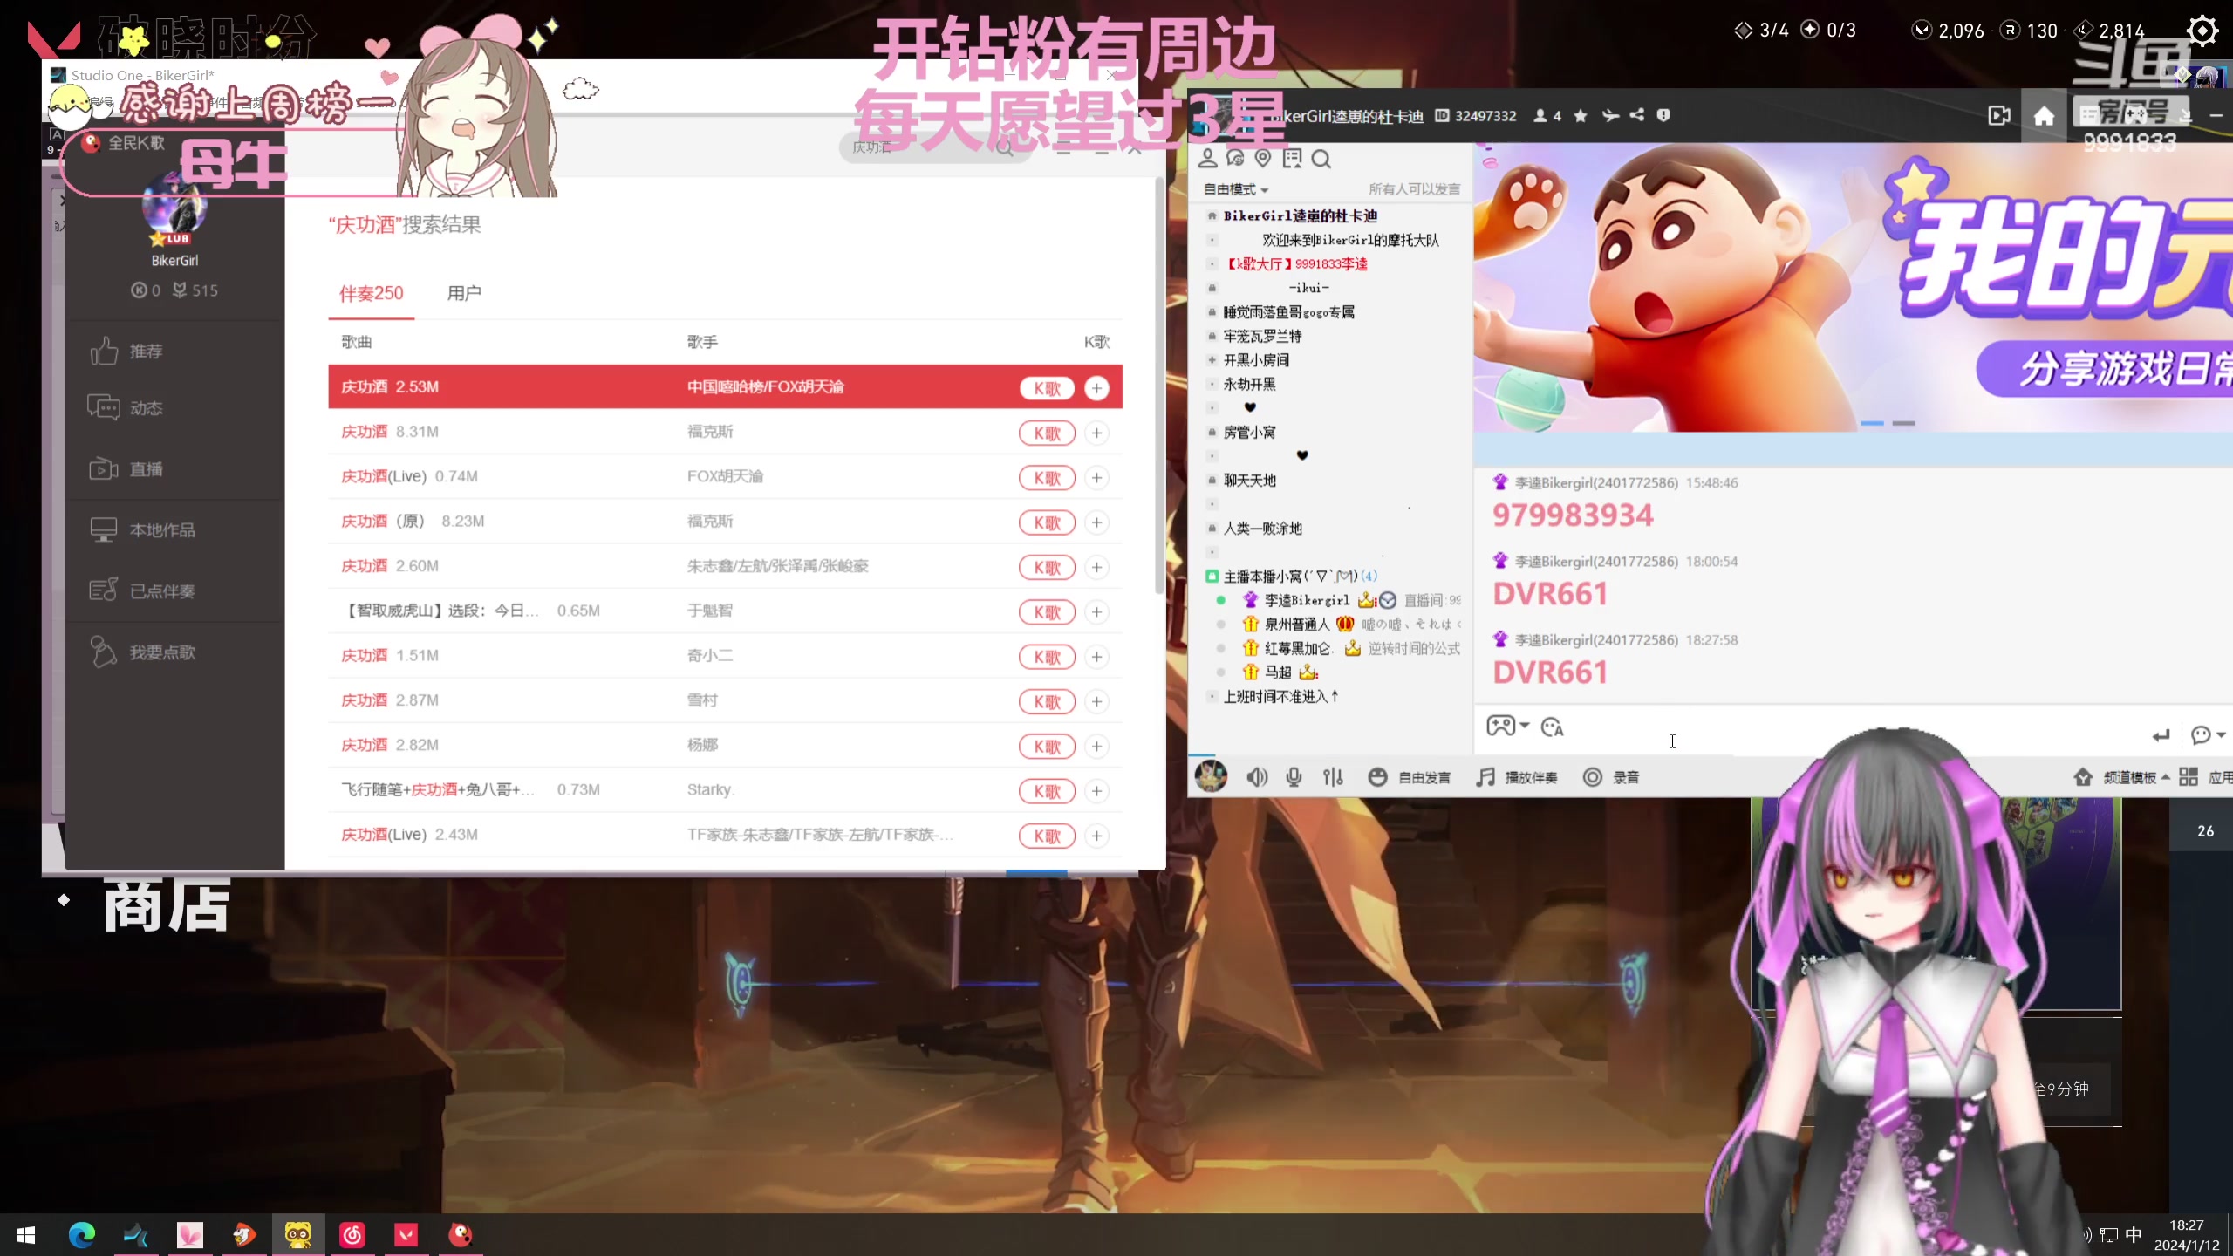
Task: Click the K歌 results list scrollbar
Action: 1159,384
